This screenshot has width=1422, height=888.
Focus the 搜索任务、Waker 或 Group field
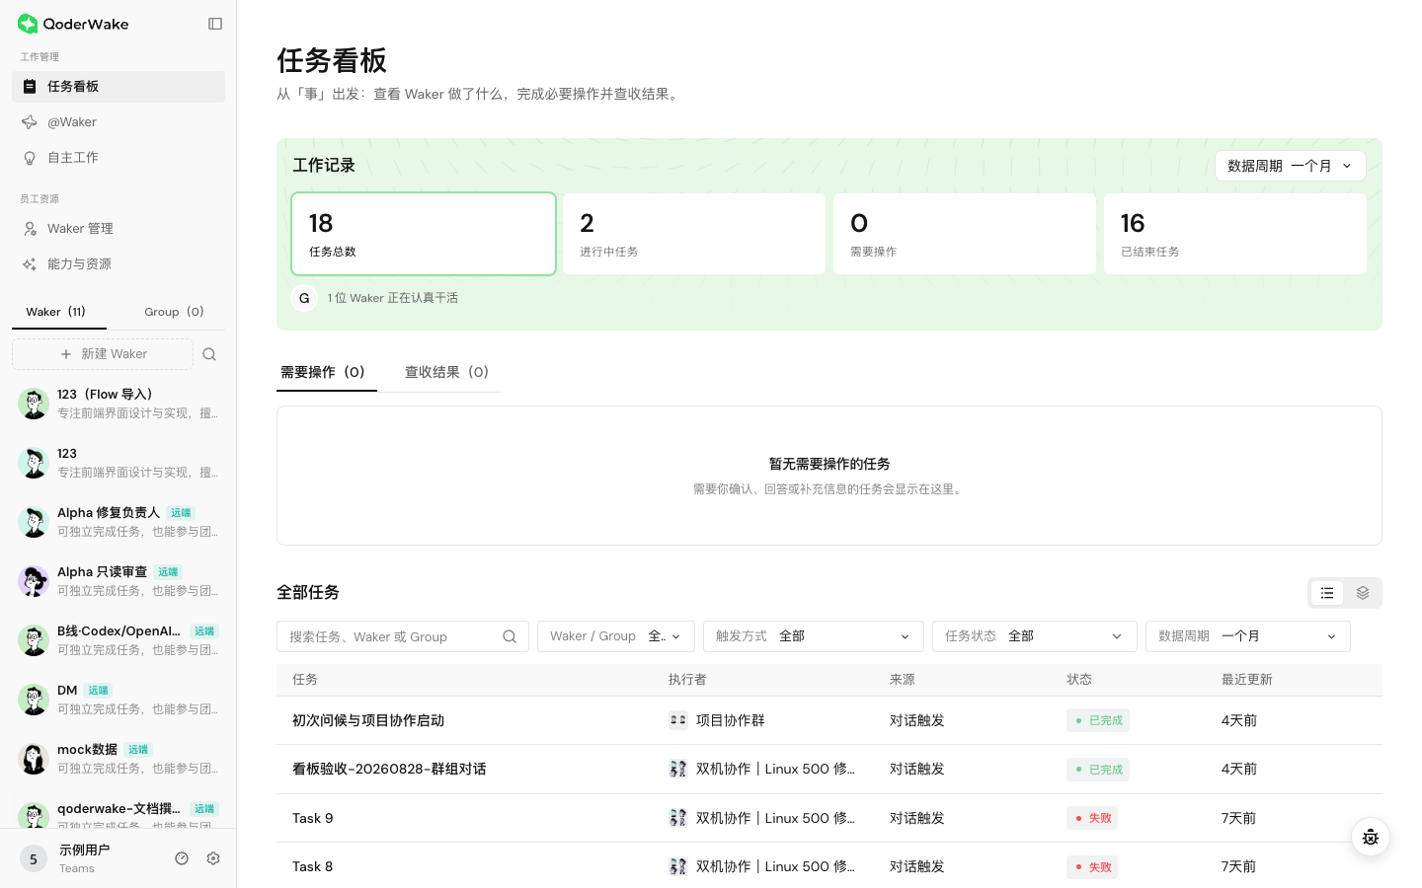point(403,636)
